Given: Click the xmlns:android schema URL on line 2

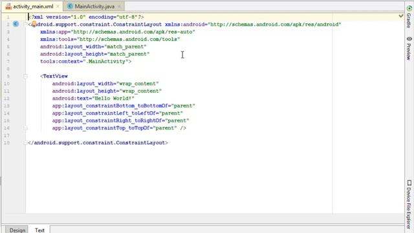Looking at the screenshot, I should (274, 25).
